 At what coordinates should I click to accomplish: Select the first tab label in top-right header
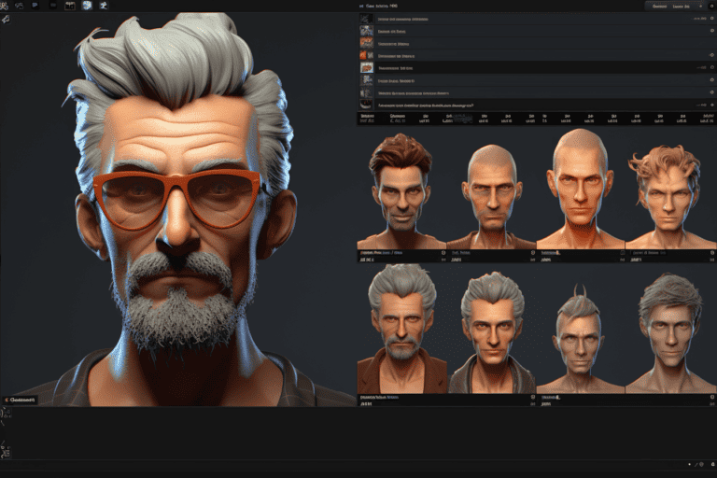click(659, 7)
